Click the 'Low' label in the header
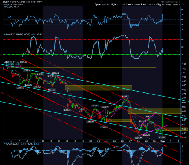Viewport: 189px width, 165px height. click(128, 4)
